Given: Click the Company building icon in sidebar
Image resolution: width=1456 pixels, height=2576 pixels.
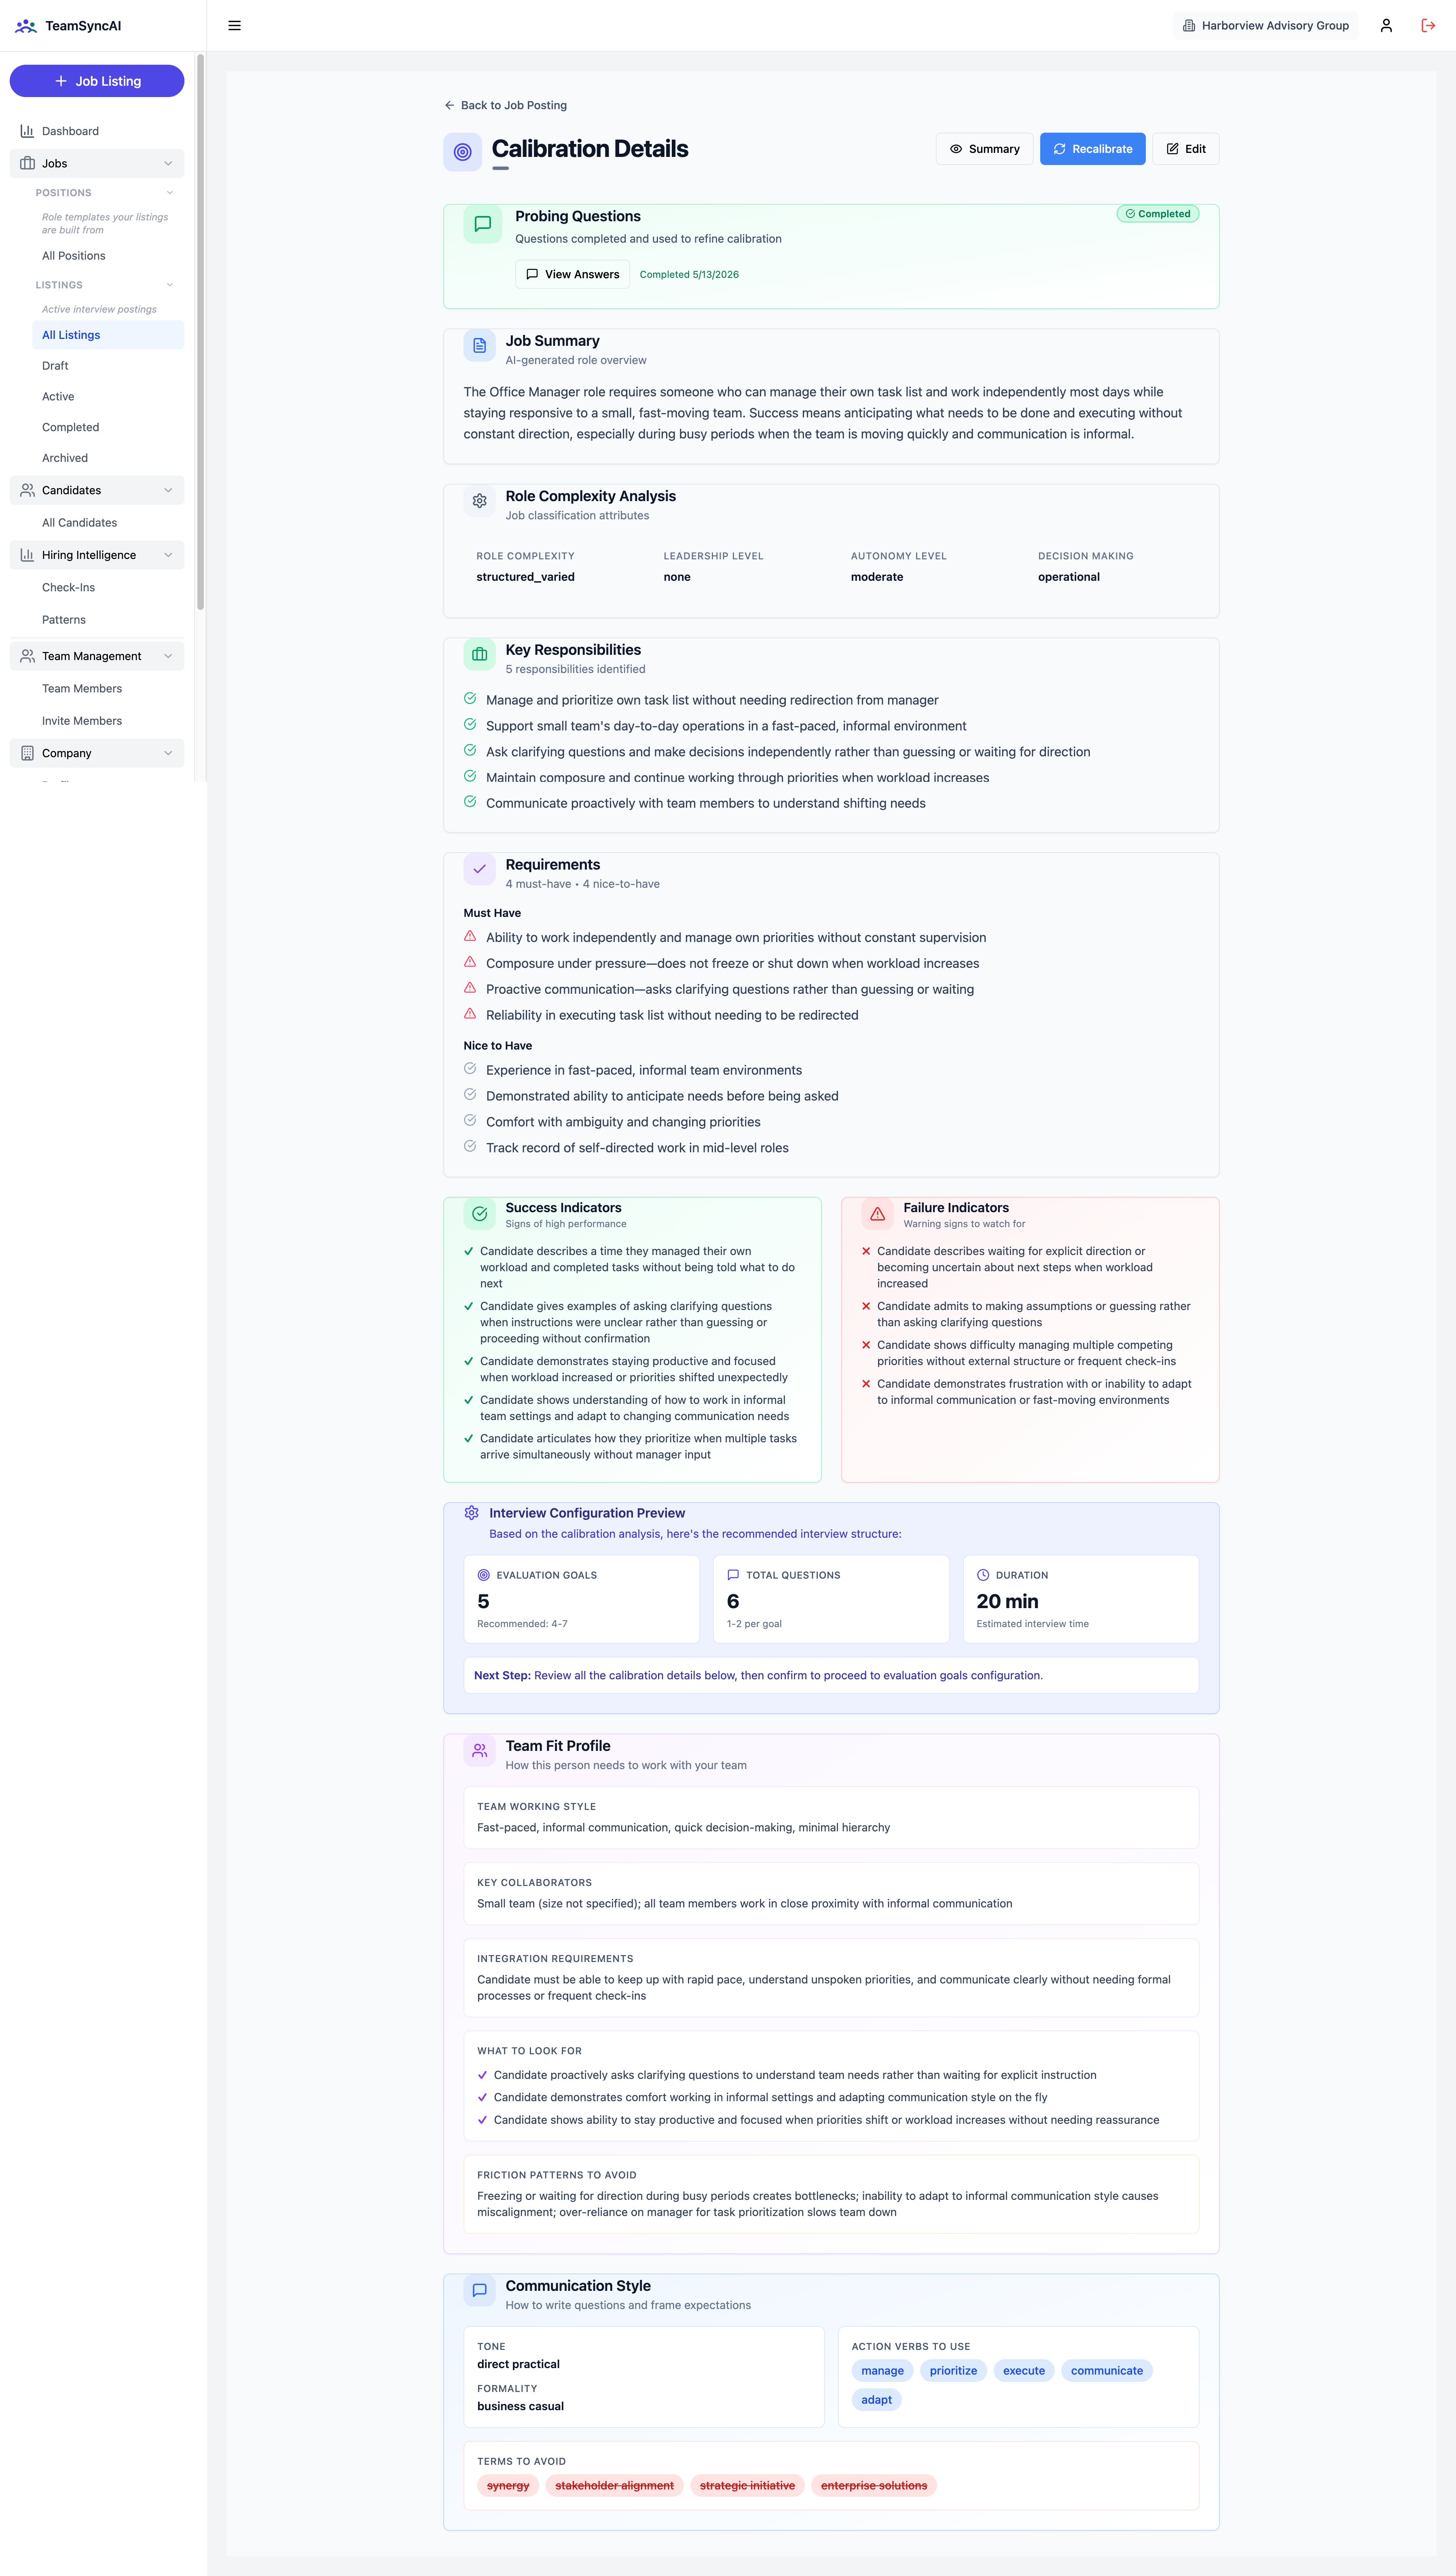Looking at the screenshot, I should (27, 753).
